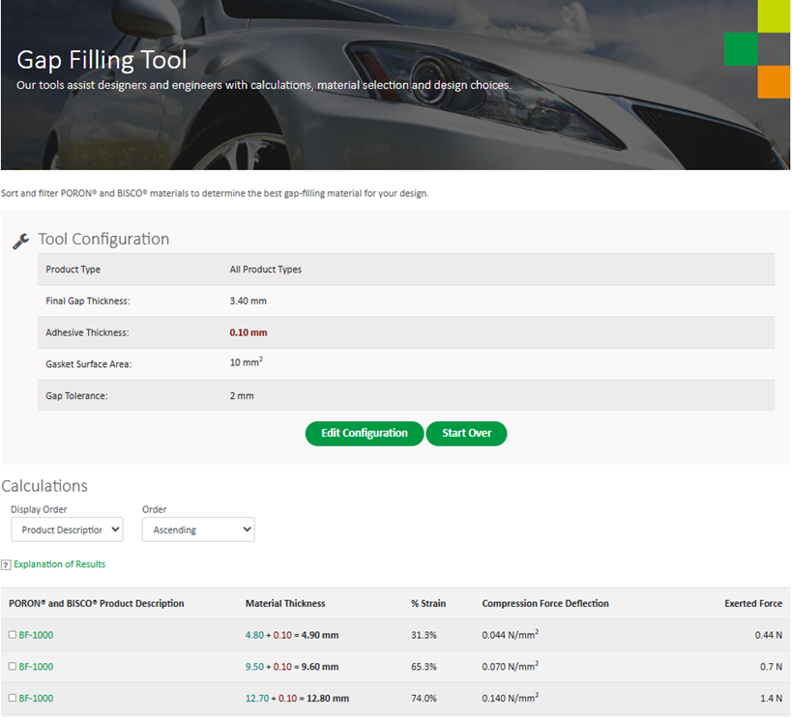Select the BF-1000 checkbox in 12.80 mm row
Screen dimensions: 792x717
(x=13, y=698)
